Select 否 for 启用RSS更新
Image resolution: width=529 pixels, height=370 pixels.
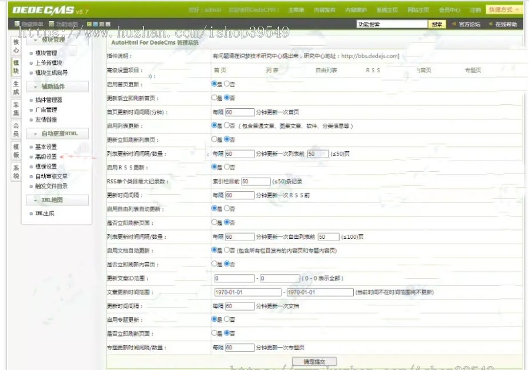[x=227, y=167]
